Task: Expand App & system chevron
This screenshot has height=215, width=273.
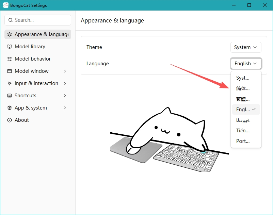Action: (65, 108)
